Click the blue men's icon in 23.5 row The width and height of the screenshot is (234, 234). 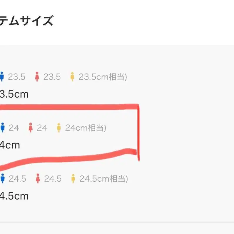tap(2, 77)
